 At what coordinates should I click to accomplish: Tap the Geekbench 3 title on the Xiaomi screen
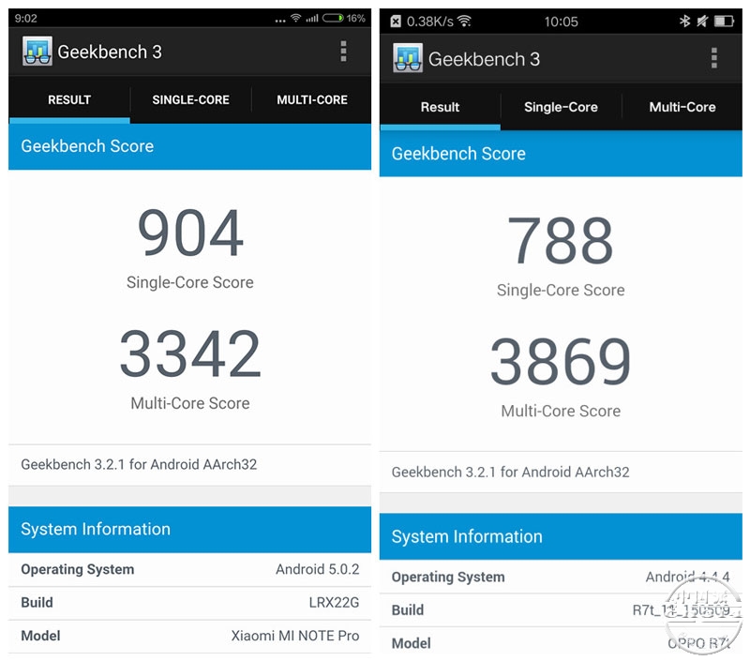[x=110, y=52]
